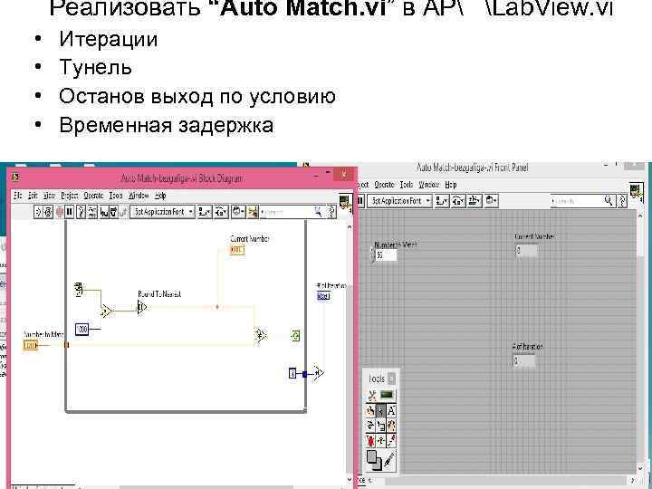Select Scroll Window tool in Tools palette

[391, 426]
